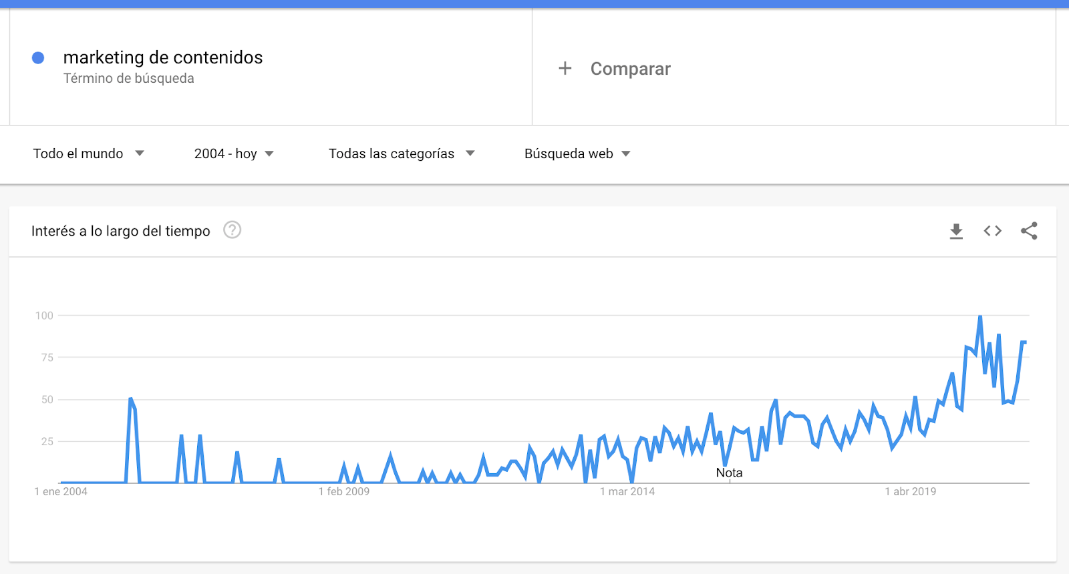Viewport: 1069px width, 574px height.
Task: Select the 1 mar 2014 axis label
Action: (x=627, y=492)
